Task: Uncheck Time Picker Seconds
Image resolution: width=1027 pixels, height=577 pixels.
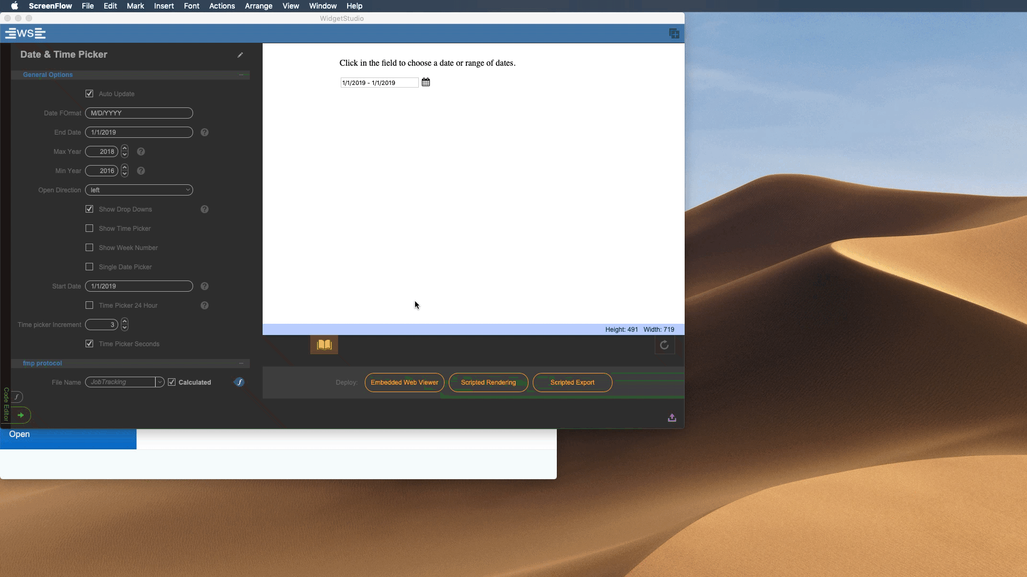Action: click(89, 344)
